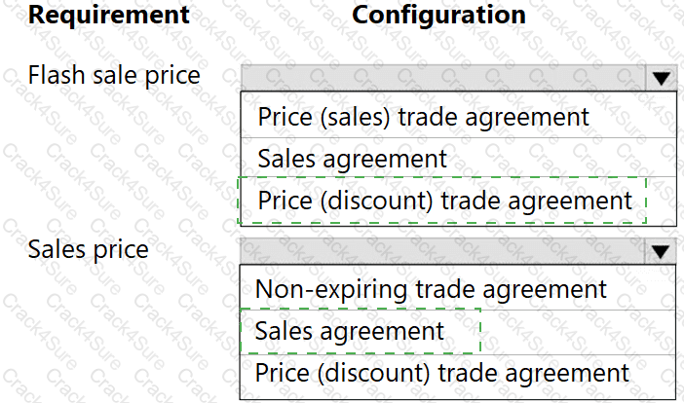Viewport: 684px width, 403px height.
Task: Click the Flash sale price combo box field
Action: point(442,79)
